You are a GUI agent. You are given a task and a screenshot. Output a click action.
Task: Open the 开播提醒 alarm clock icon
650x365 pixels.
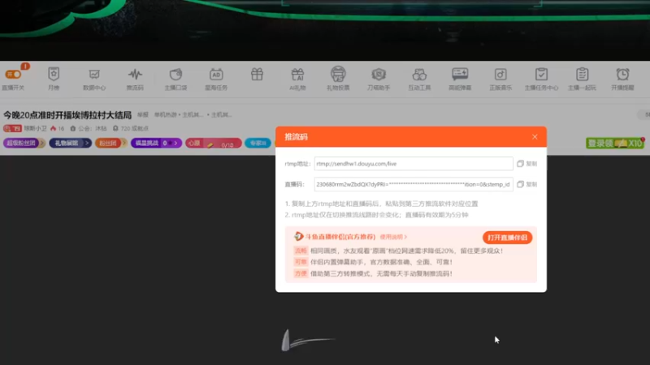[622, 74]
